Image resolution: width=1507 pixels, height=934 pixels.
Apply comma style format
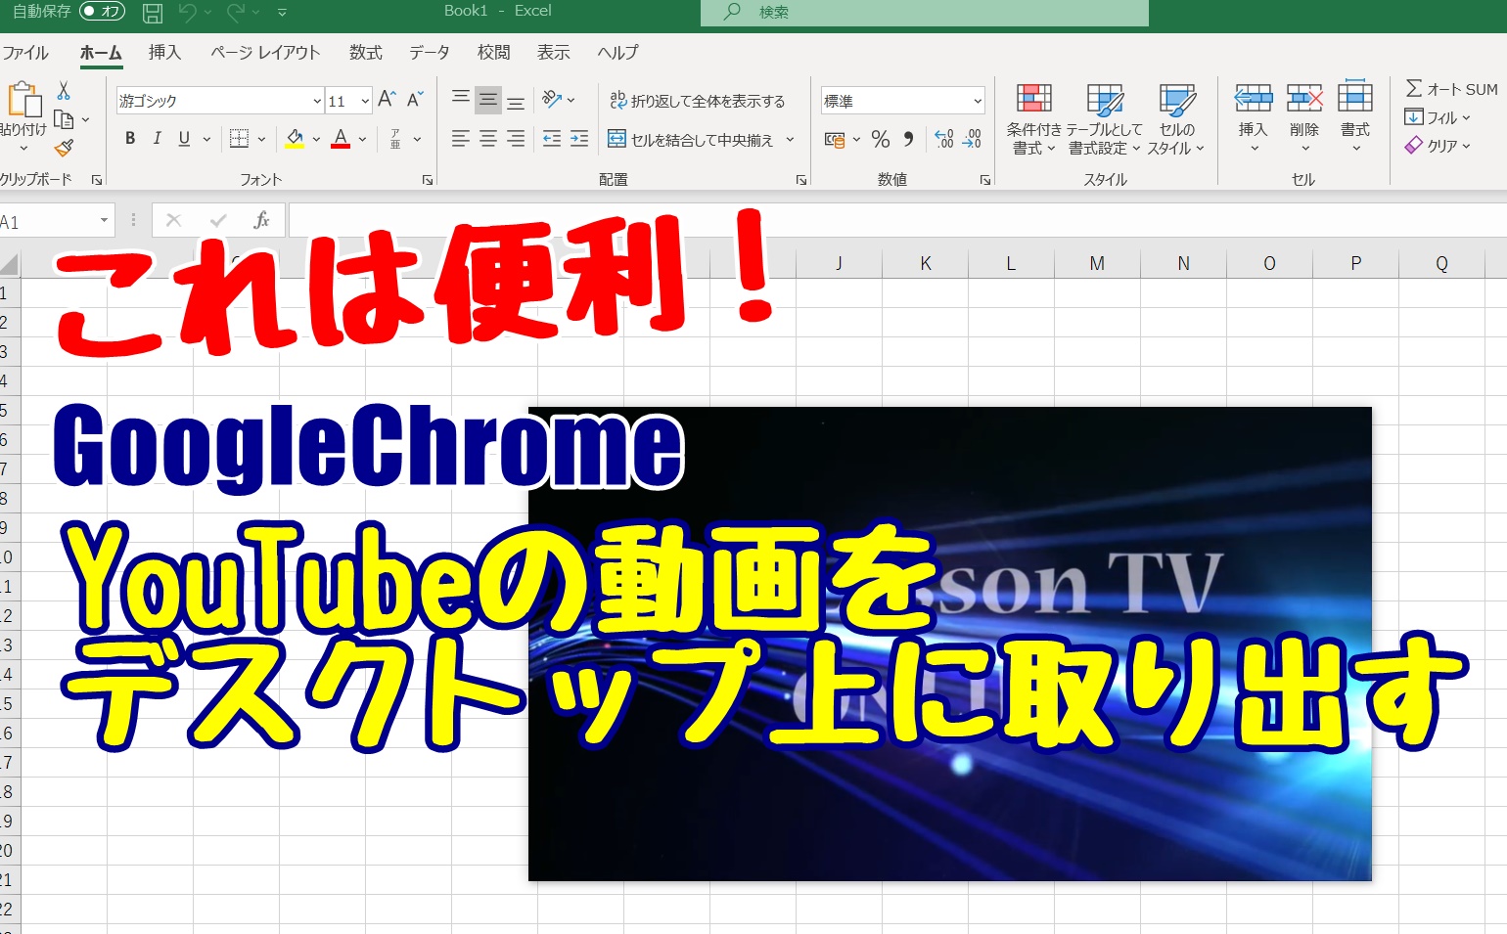point(908,139)
